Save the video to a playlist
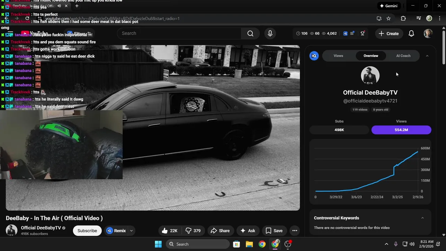The width and height of the screenshot is (446, 251). pos(274,231)
